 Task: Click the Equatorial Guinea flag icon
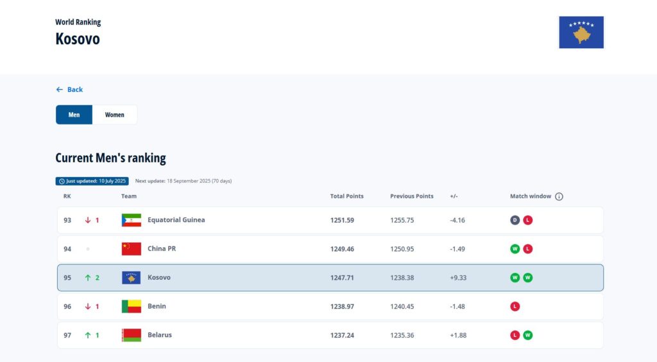132,220
